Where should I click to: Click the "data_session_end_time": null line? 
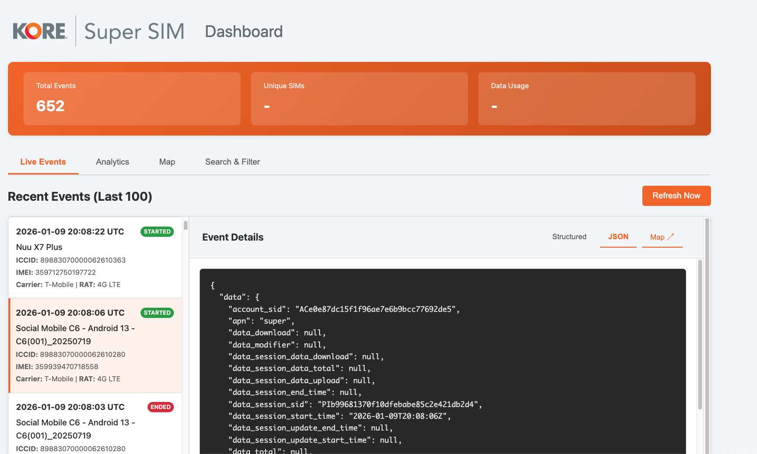tap(295, 392)
